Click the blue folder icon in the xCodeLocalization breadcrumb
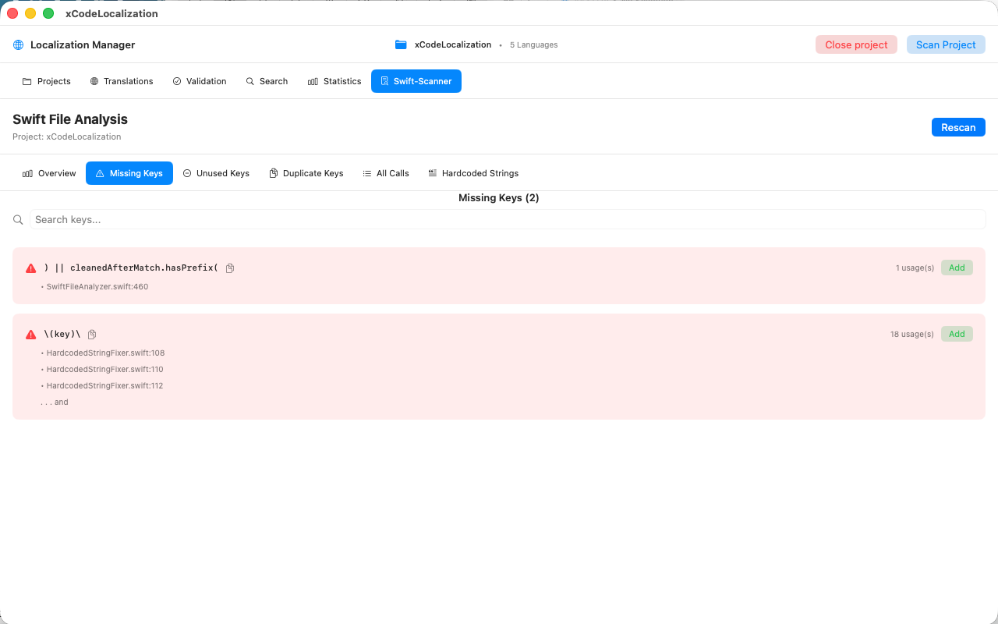 401,44
